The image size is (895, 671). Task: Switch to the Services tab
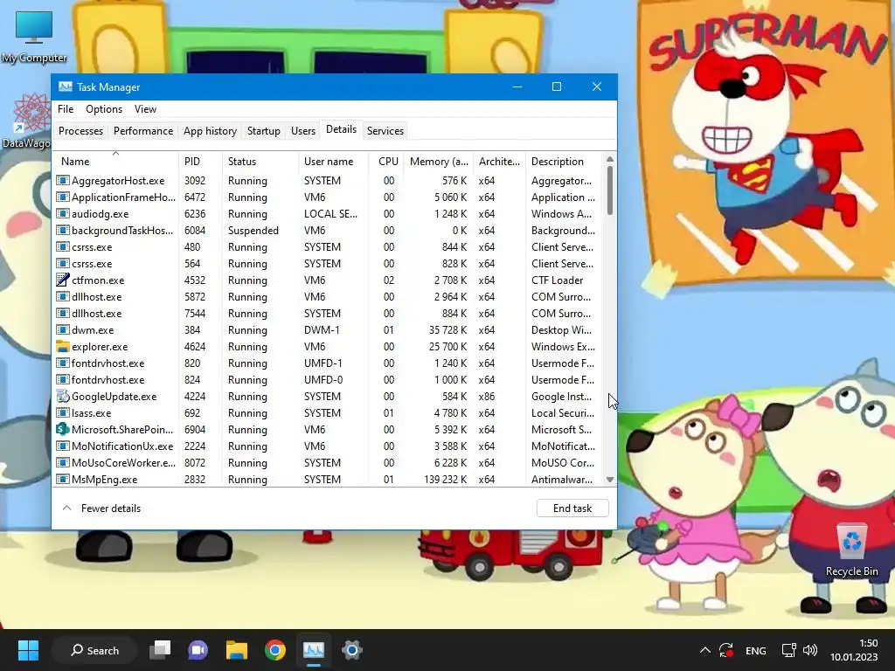(x=385, y=131)
